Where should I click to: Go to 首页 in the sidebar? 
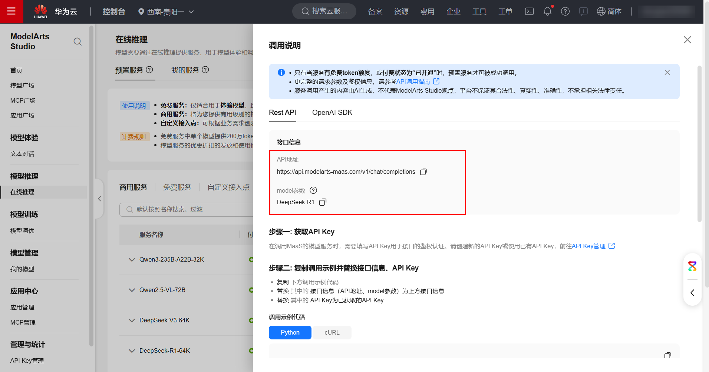point(16,70)
